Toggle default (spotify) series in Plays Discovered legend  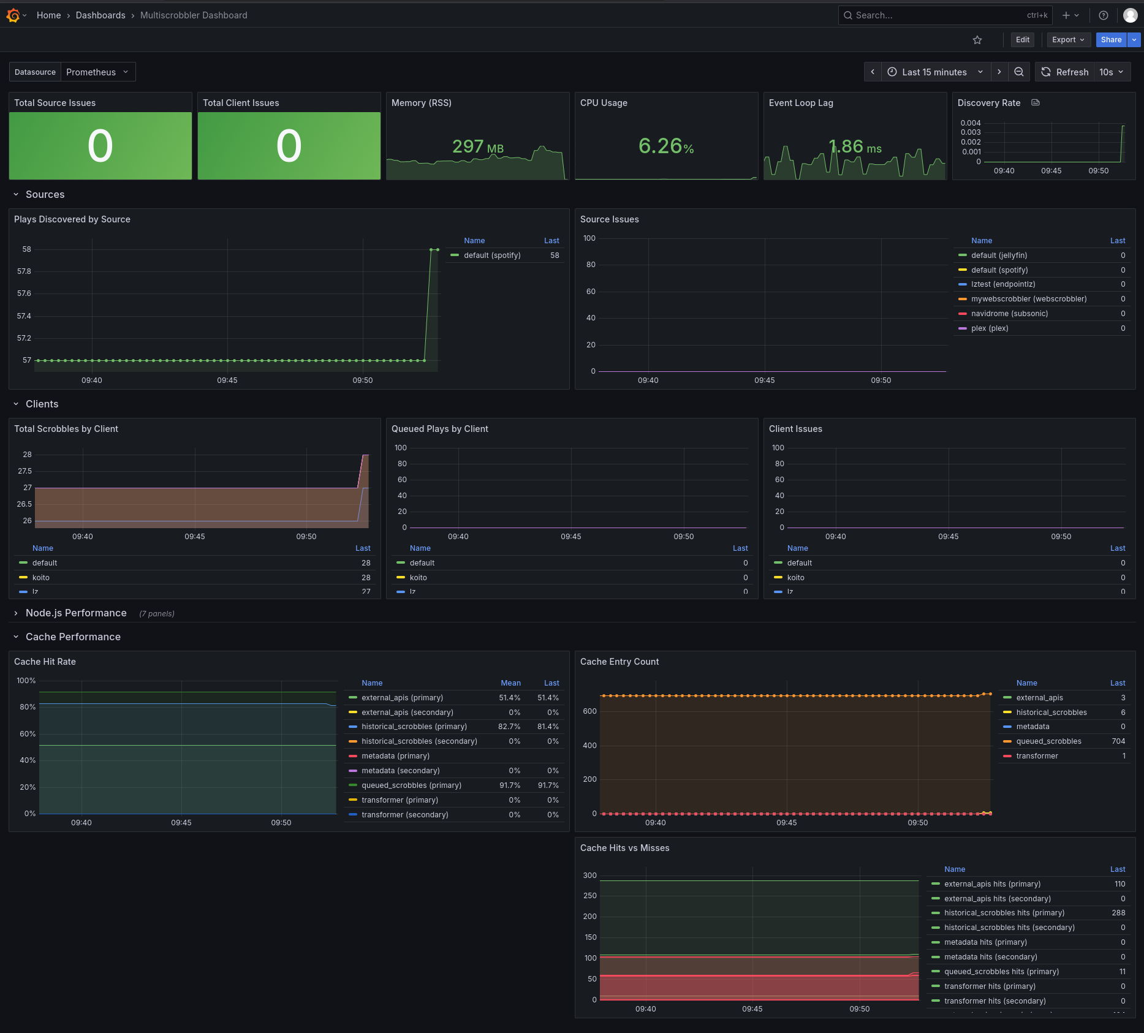[491, 255]
